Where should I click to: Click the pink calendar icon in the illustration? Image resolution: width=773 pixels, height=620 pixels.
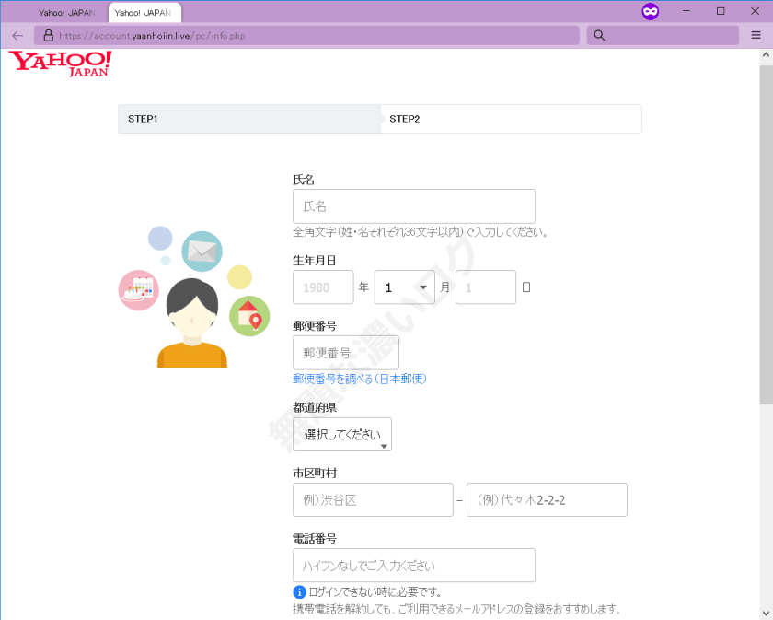[x=139, y=290]
